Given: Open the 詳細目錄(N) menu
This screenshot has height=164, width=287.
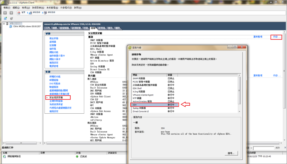Looking at the screenshot, I should (x=38, y=8).
